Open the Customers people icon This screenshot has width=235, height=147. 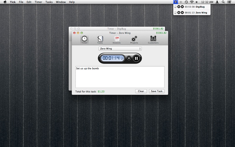tap(153, 40)
